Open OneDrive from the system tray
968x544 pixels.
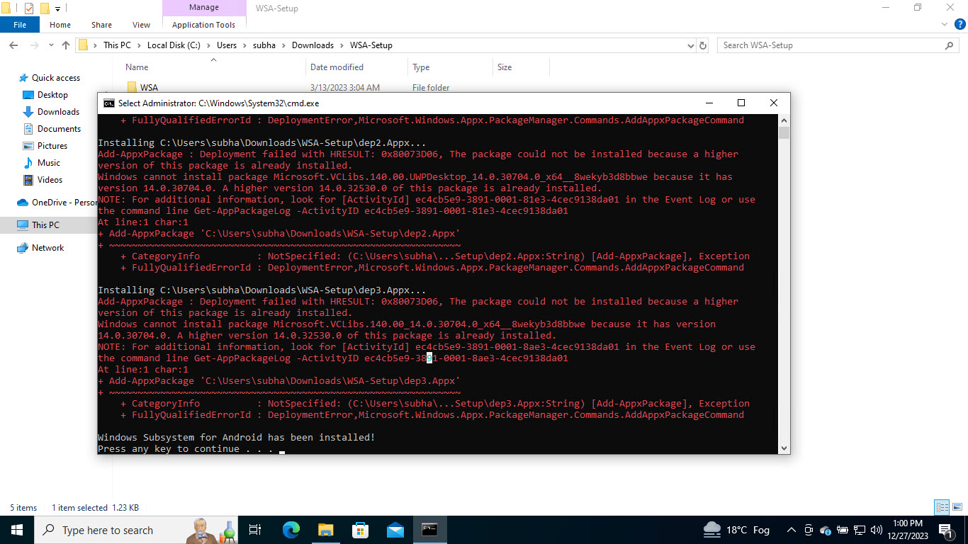point(826,530)
